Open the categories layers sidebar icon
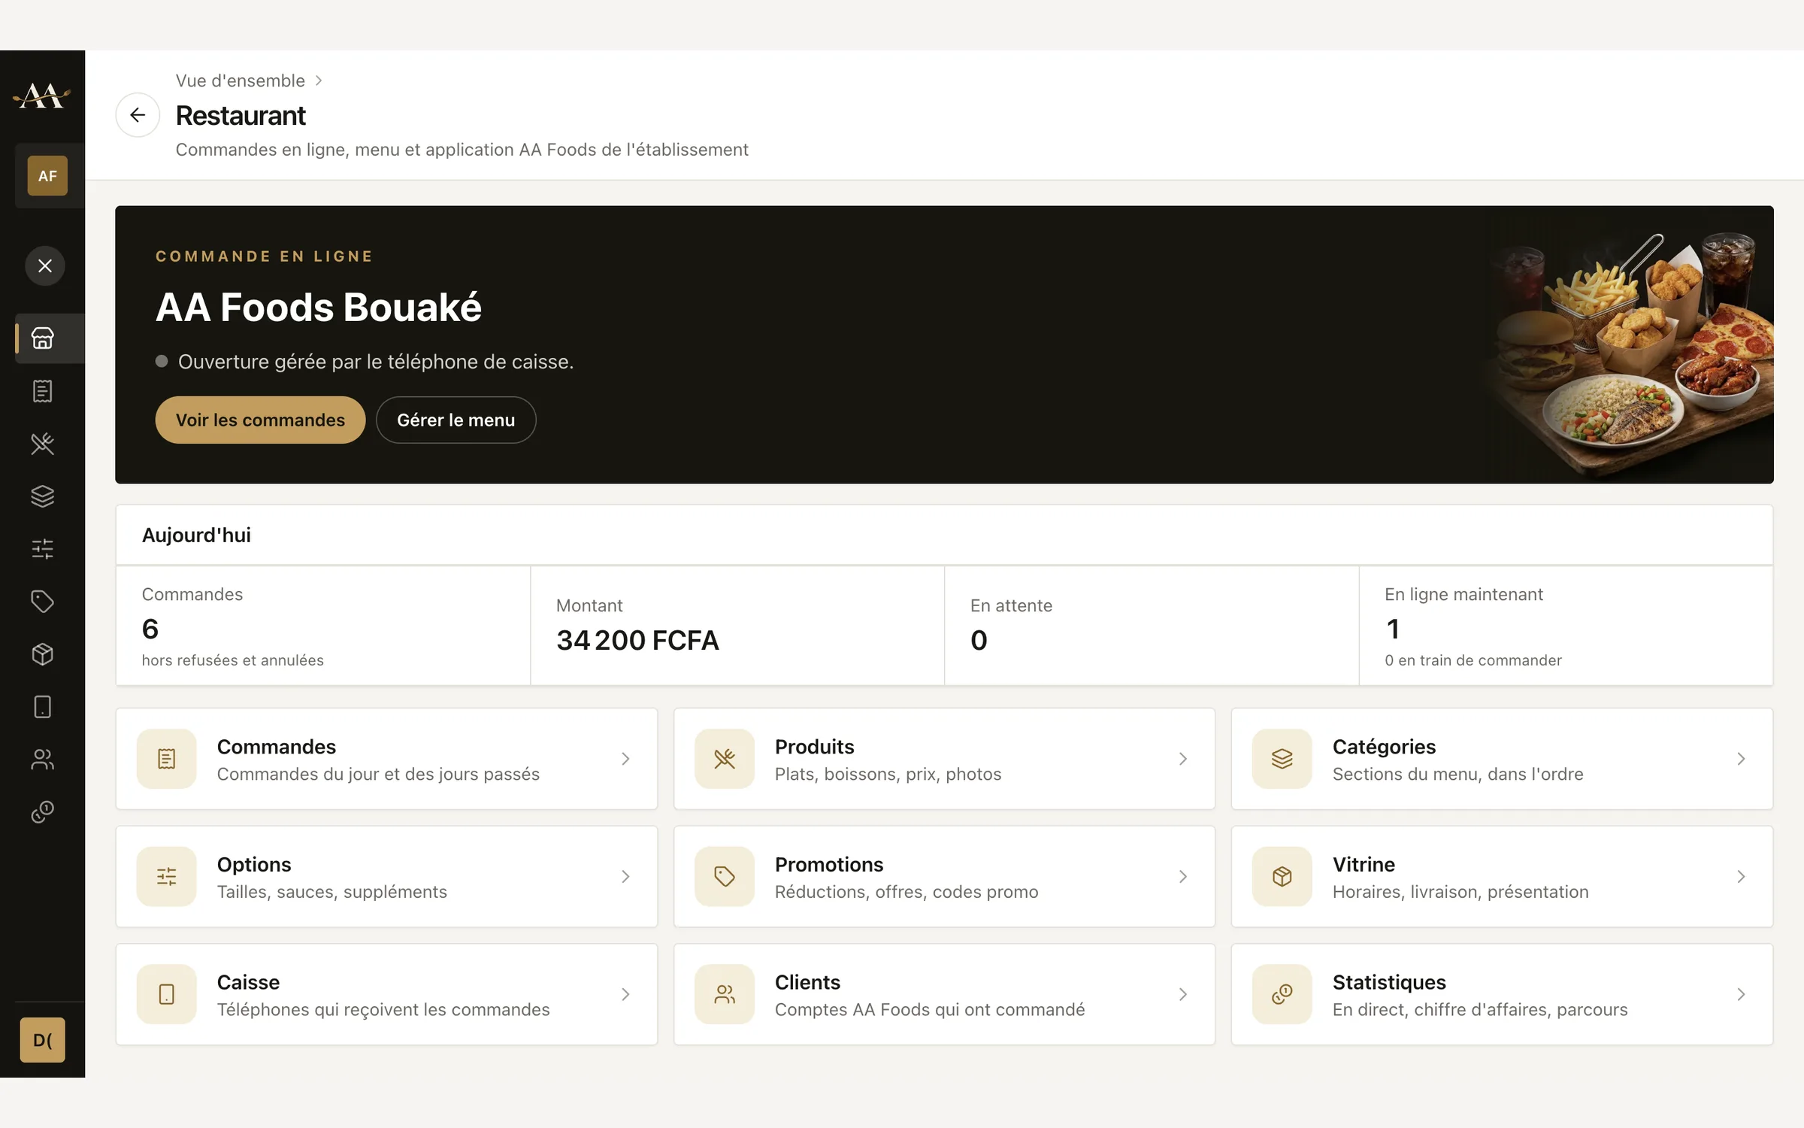 point(43,496)
